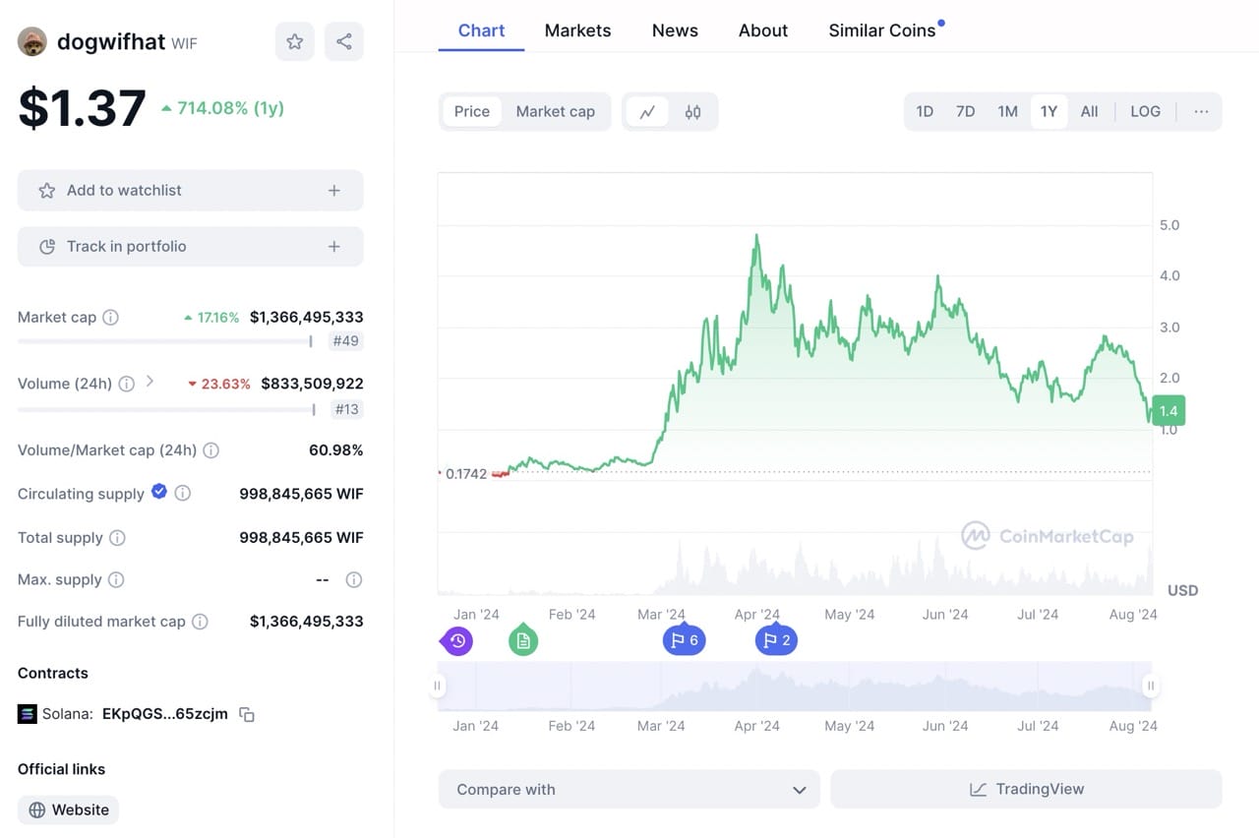1259x838 pixels.
Task: Click Add to watchlist button
Action: pos(191,191)
